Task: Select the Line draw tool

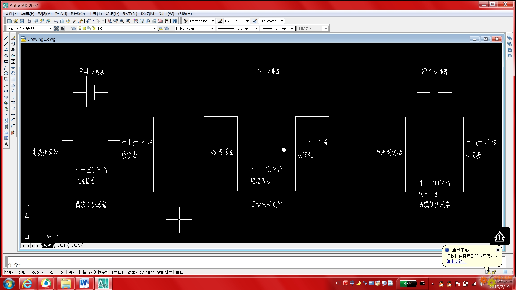Action: point(6,38)
